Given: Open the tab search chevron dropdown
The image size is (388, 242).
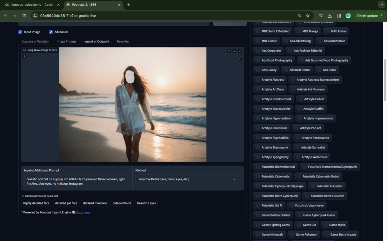Looking at the screenshot, I should tap(381, 5).
